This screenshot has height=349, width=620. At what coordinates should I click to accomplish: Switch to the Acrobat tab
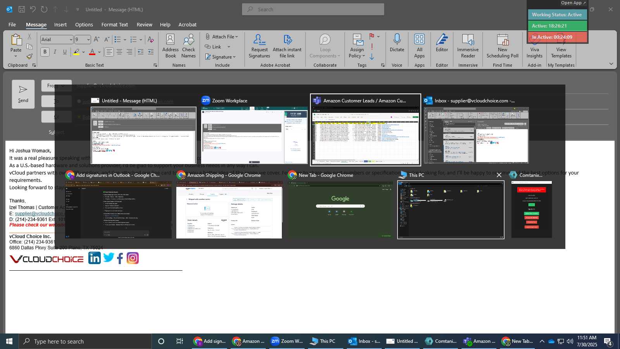tap(188, 24)
